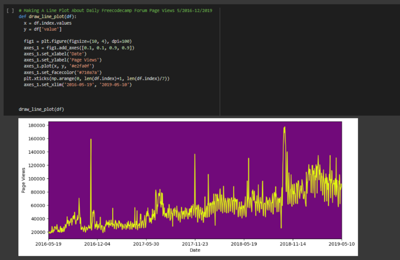Place cursor on def draw_line_plot line
The image size is (400, 260).
pyautogui.click(x=47, y=16)
